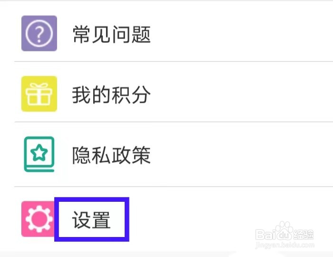Tap blank area of 隐私政策 row

click(240, 154)
